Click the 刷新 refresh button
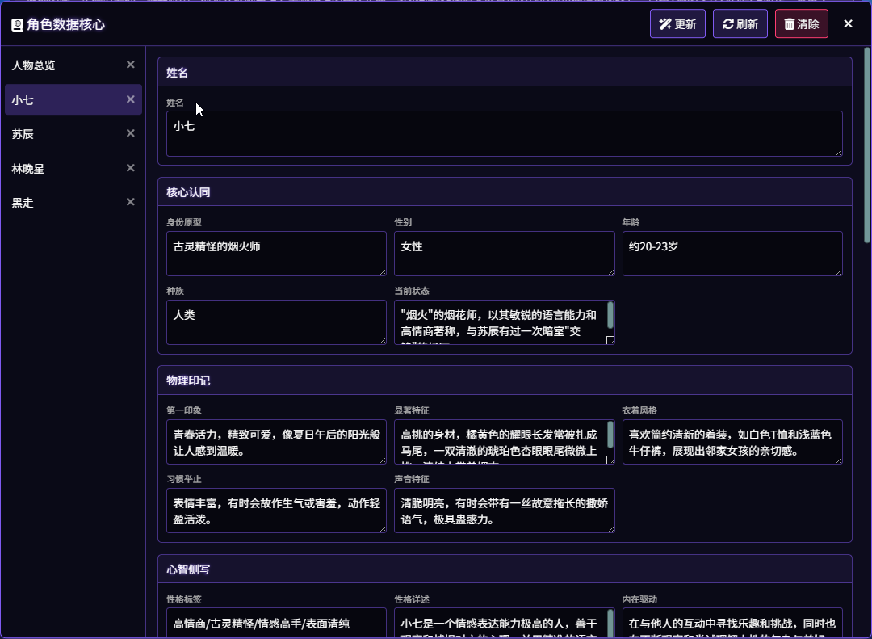872x639 pixels. click(x=740, y=24)
